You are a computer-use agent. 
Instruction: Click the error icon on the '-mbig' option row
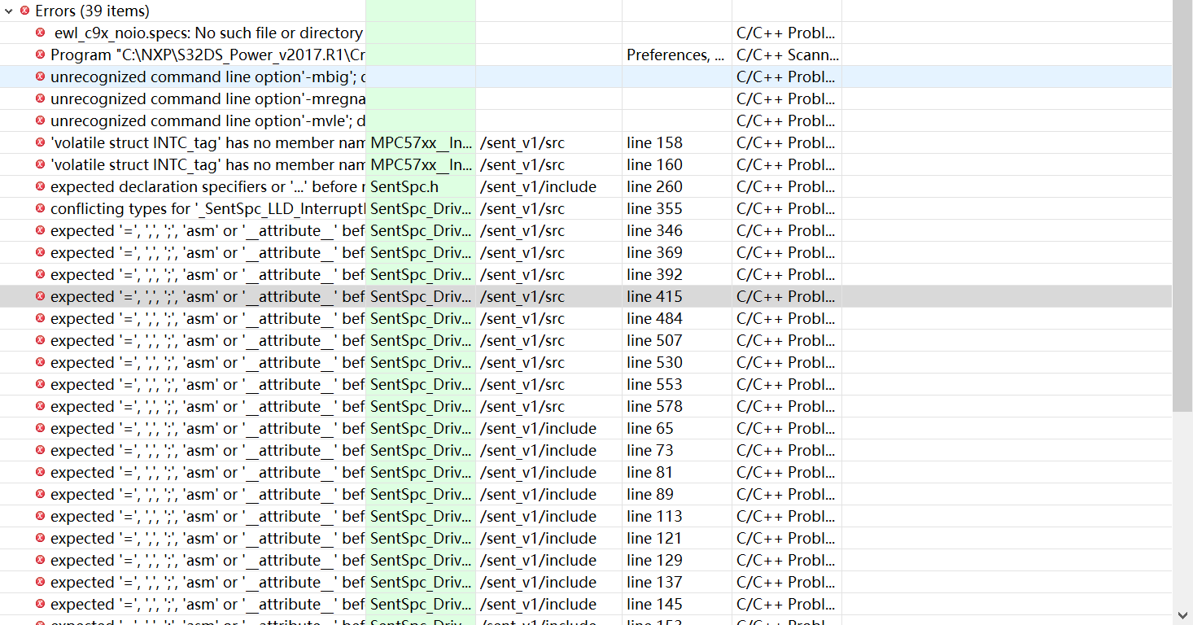click(x=39, y=76)
